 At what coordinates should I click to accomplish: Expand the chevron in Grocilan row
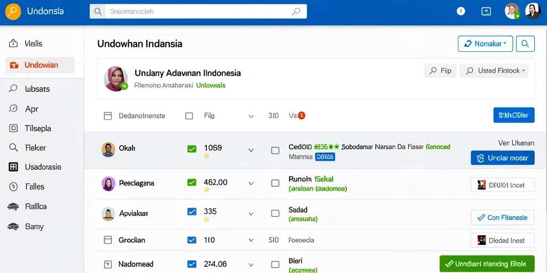tap(251, 240)
